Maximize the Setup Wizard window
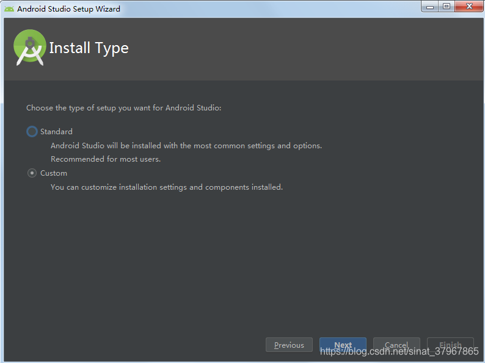 point(447,7)
